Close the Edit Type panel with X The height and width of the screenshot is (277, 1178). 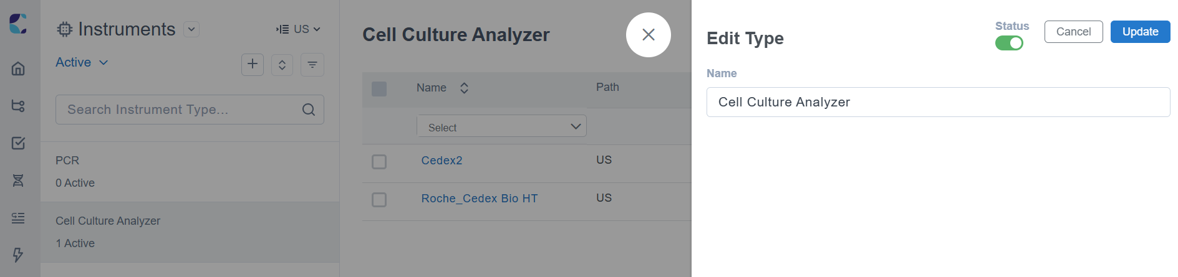click(x=649, y=35)
